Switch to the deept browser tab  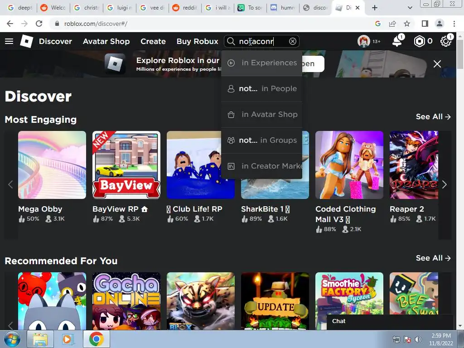click(x=20, y=8)
